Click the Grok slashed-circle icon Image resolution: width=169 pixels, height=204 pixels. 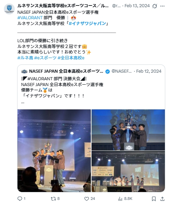(155, 6)
